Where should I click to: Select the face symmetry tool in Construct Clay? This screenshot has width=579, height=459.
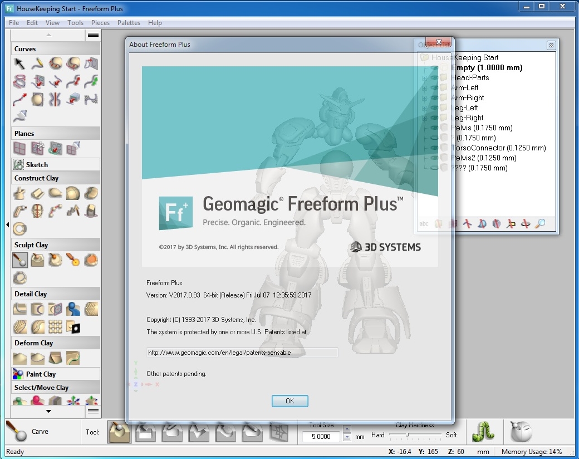coord(37,211)
